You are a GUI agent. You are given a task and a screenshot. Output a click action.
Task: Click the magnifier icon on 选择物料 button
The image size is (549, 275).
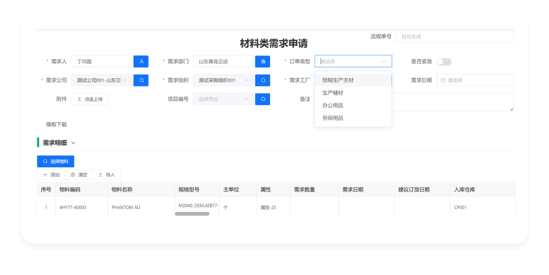(x=45, y=161)
